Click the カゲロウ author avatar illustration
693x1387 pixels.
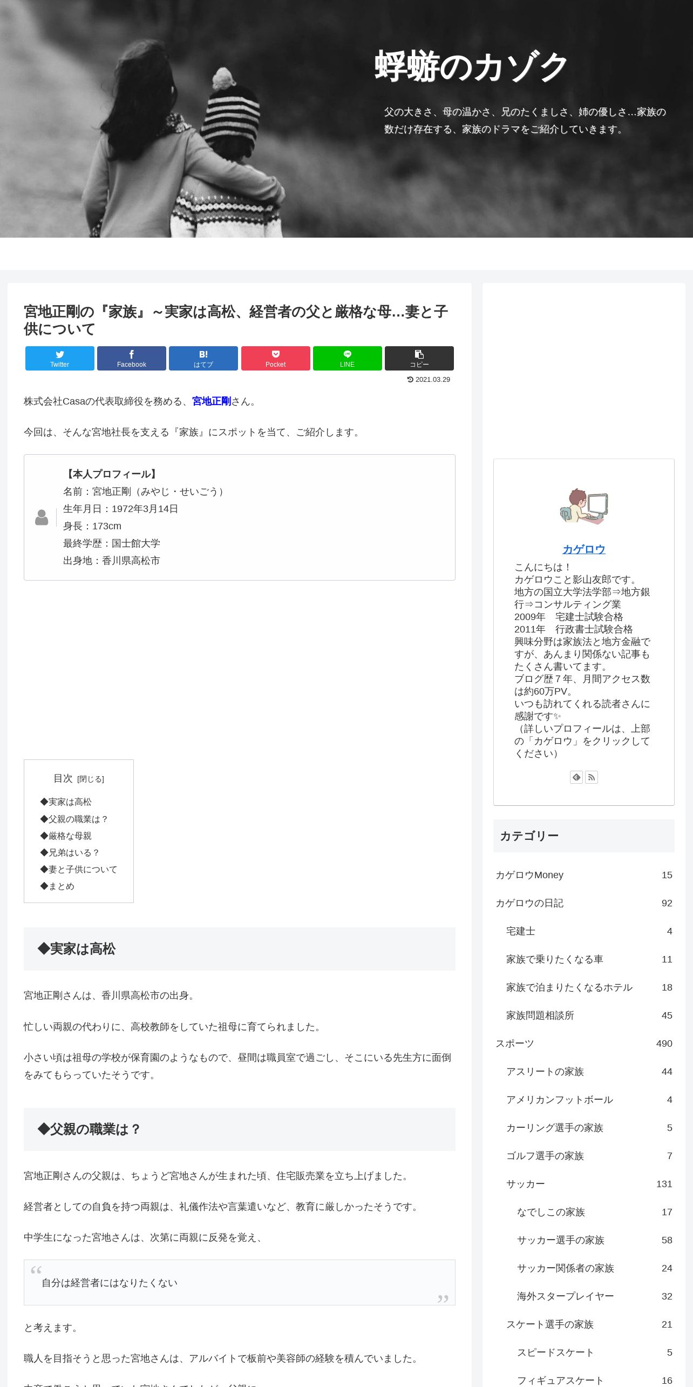pyautogui.click(x=584, y=506)
